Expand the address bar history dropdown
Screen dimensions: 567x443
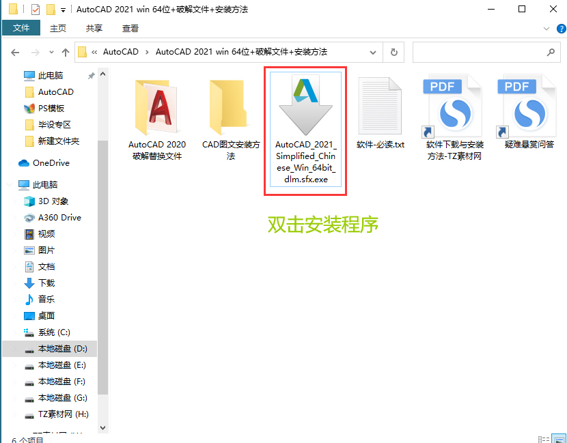373,53
